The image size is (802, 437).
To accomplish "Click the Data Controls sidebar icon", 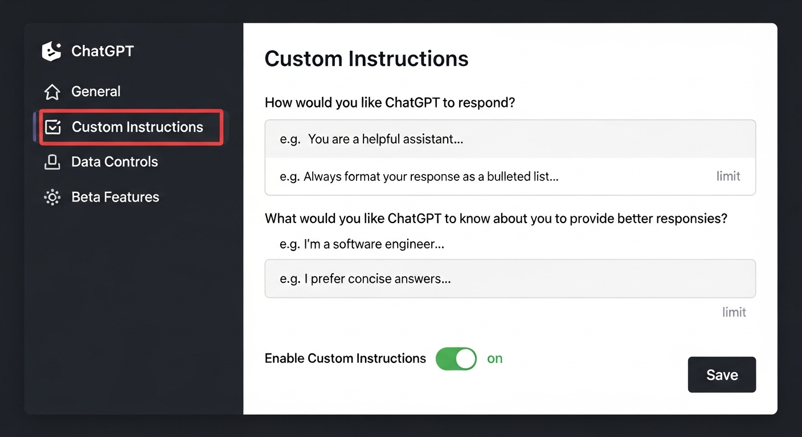I will (x=52, y=162).
